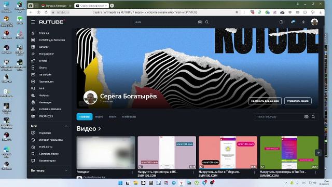The image size is (332, 187).
Task: Toggle the light/dark theme sun icon
Action: [303, 22]
